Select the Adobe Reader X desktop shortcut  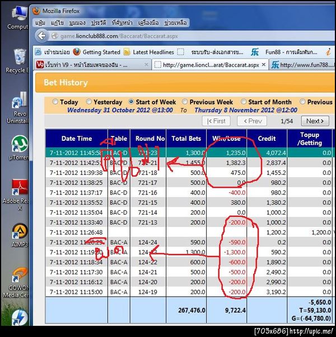pyautogui.click(x=16, y=194)
